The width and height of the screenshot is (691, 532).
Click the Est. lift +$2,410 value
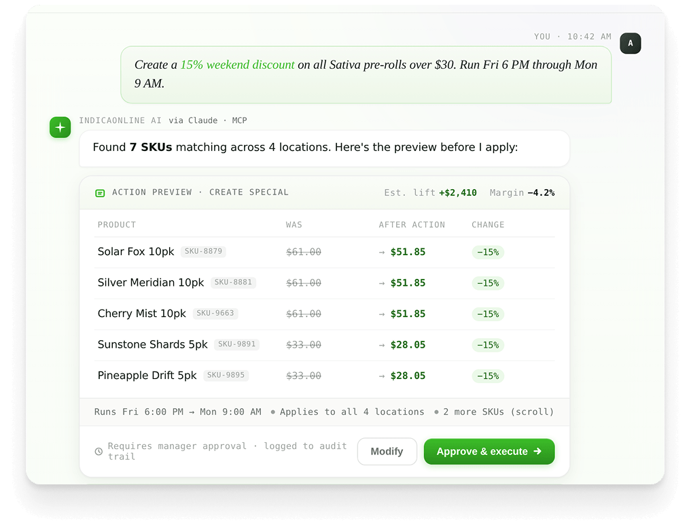point(457,193)
